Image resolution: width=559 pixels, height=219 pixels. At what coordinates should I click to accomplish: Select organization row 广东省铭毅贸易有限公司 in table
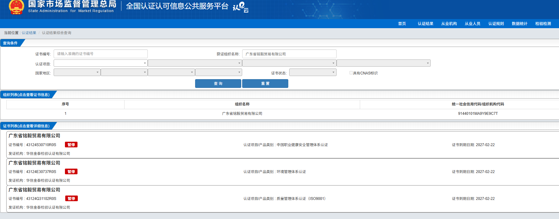click(x=242, y=114)
